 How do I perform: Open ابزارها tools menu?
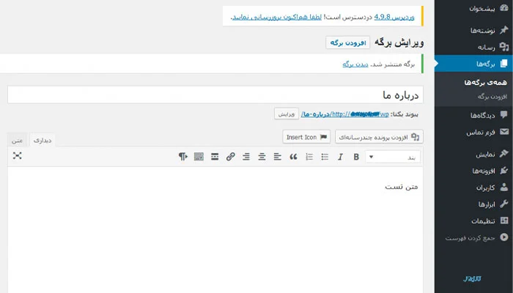pos(473,204)
